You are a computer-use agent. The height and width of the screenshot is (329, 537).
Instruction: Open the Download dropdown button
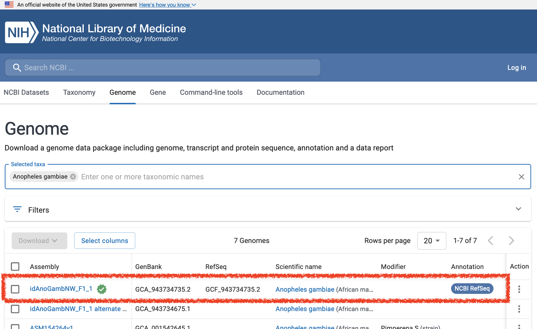tap(39, 241)
